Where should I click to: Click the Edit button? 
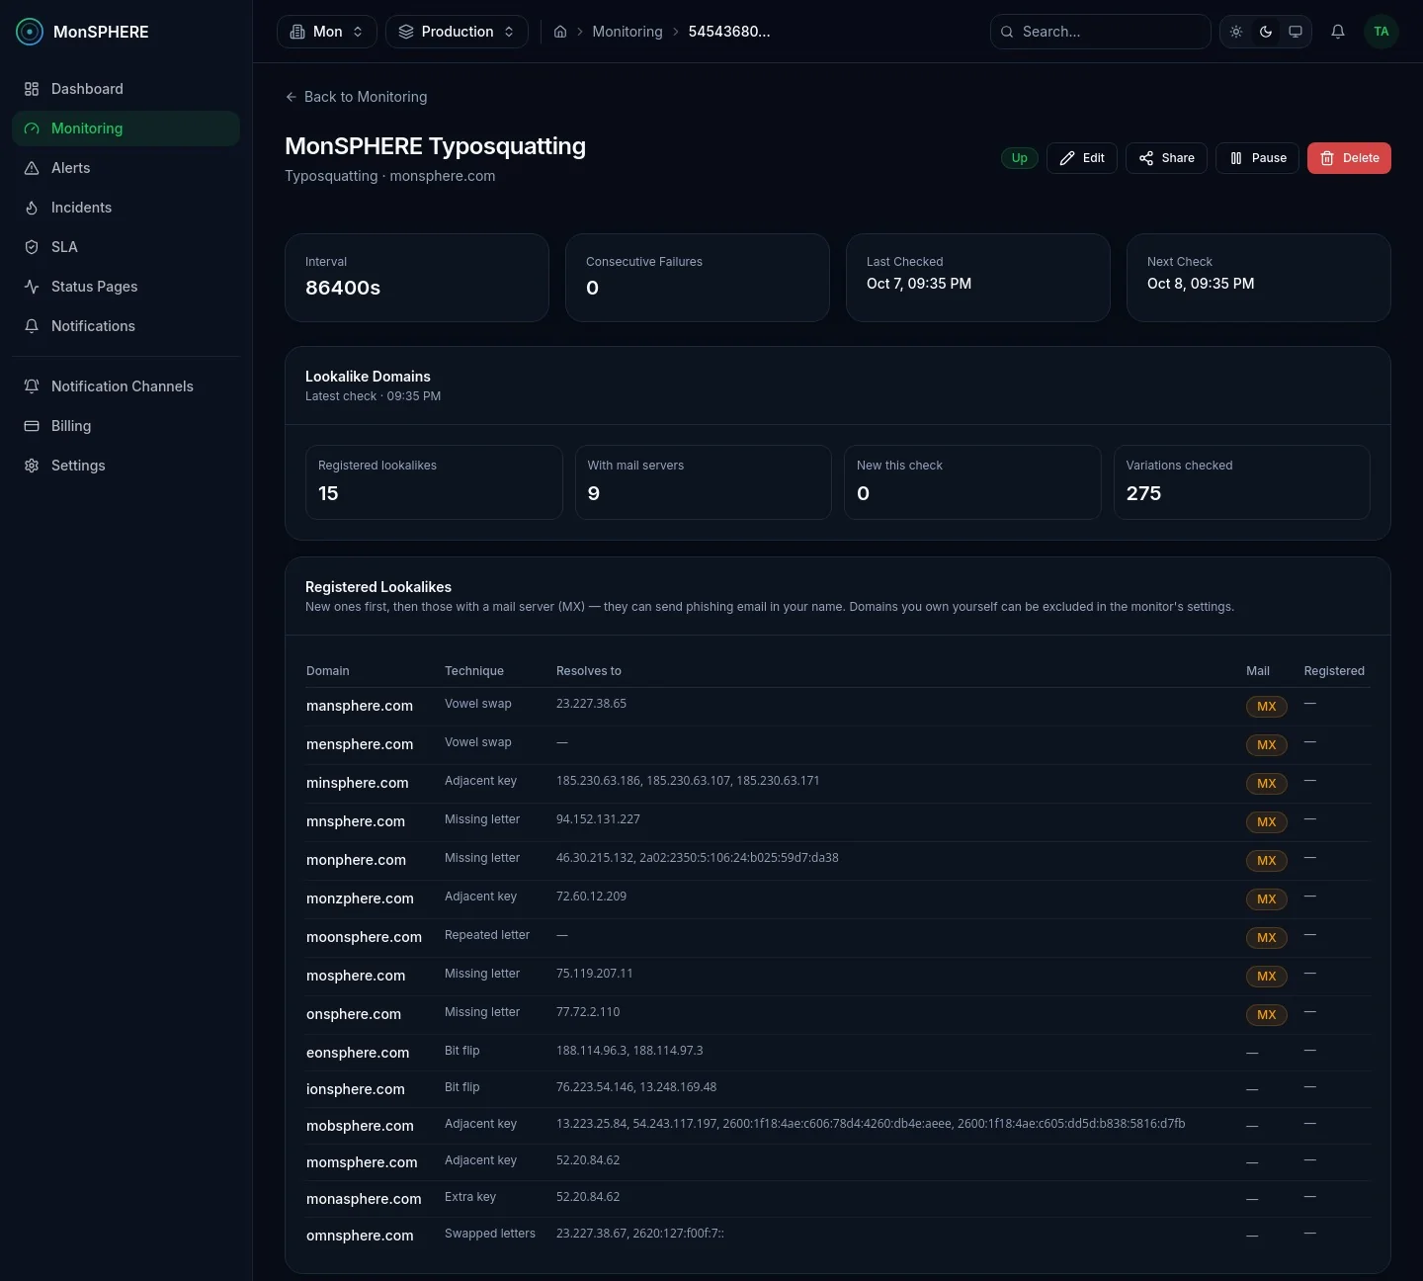click(1082, 158)
